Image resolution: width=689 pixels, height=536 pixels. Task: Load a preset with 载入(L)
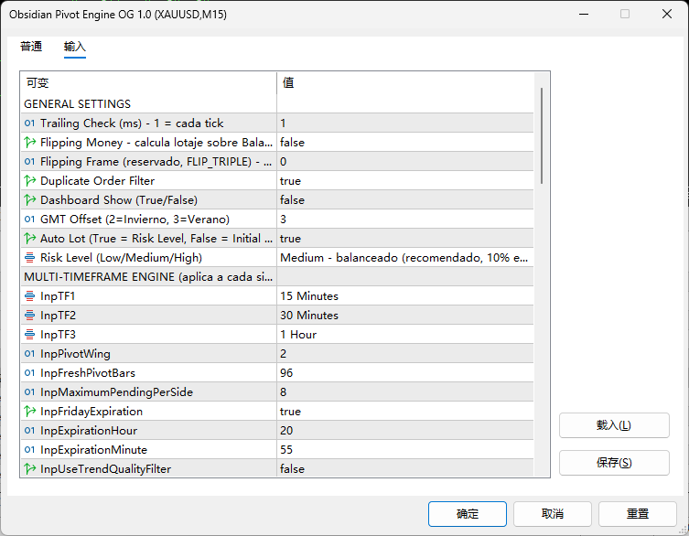(614, 425)
